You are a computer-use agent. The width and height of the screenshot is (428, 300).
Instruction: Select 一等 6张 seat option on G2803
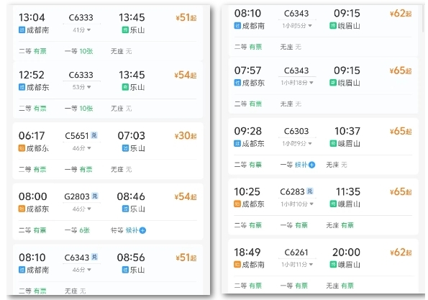(x=77, y=230)
